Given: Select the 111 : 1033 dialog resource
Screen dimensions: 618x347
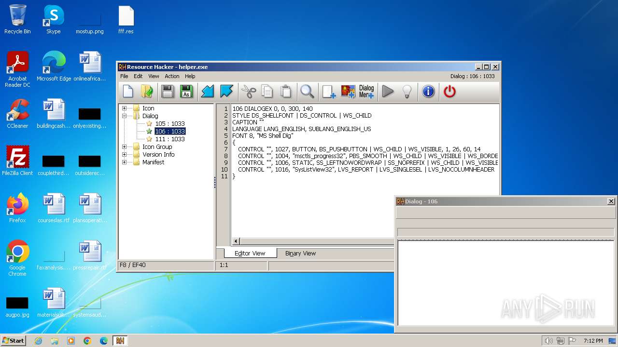Looking at the screenshot, I should 169,139.
